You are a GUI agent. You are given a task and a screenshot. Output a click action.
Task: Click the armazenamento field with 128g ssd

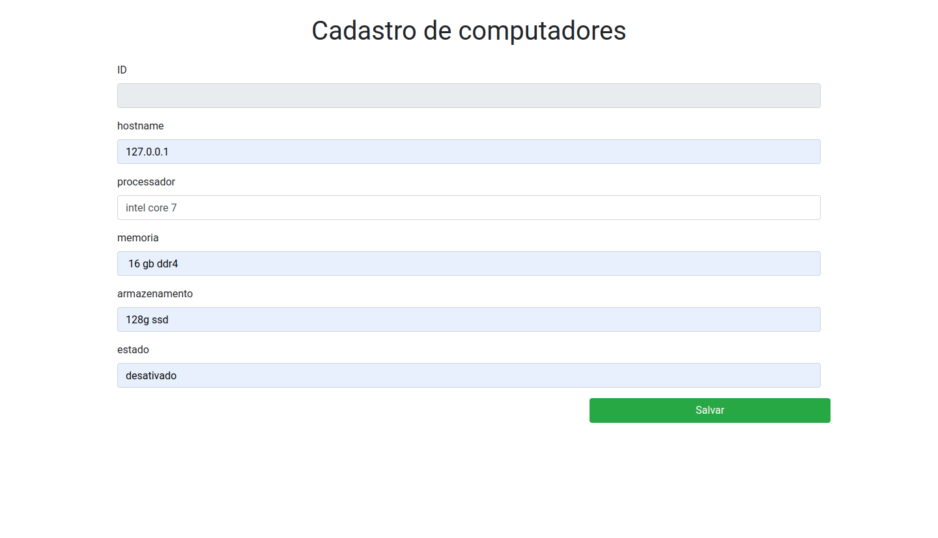(x=468, y=319)
